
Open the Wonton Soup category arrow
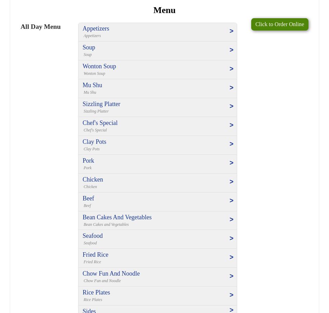231,69
